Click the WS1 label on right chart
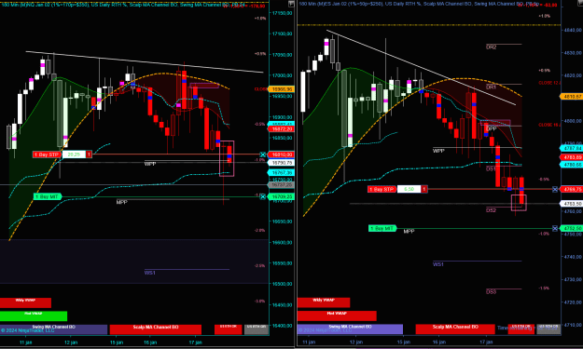Viewport: 583px width, 349px height. pyautogui.click(x=438, y=264)
